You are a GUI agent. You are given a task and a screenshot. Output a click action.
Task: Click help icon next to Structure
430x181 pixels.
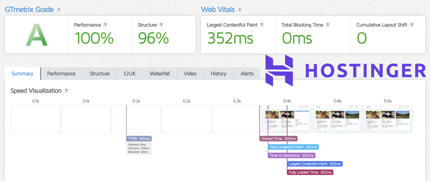(x=161, y=25)
